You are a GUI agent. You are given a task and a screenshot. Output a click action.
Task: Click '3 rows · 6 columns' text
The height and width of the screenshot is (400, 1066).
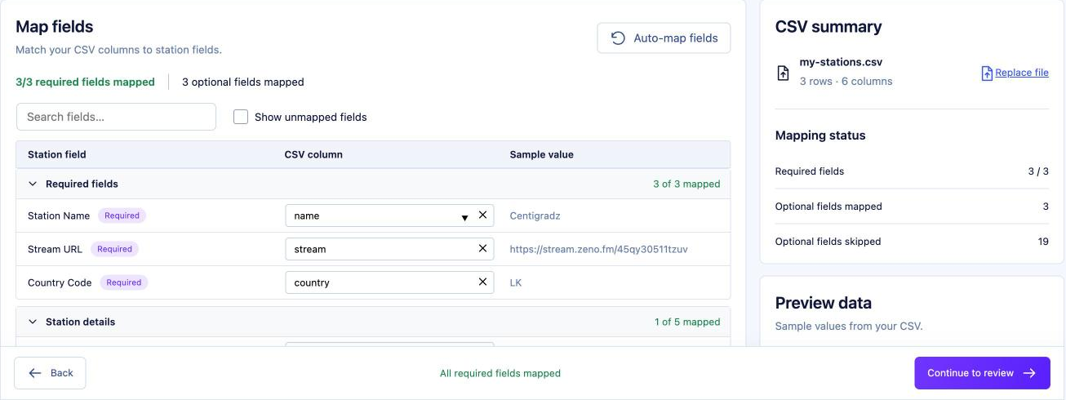846,81
